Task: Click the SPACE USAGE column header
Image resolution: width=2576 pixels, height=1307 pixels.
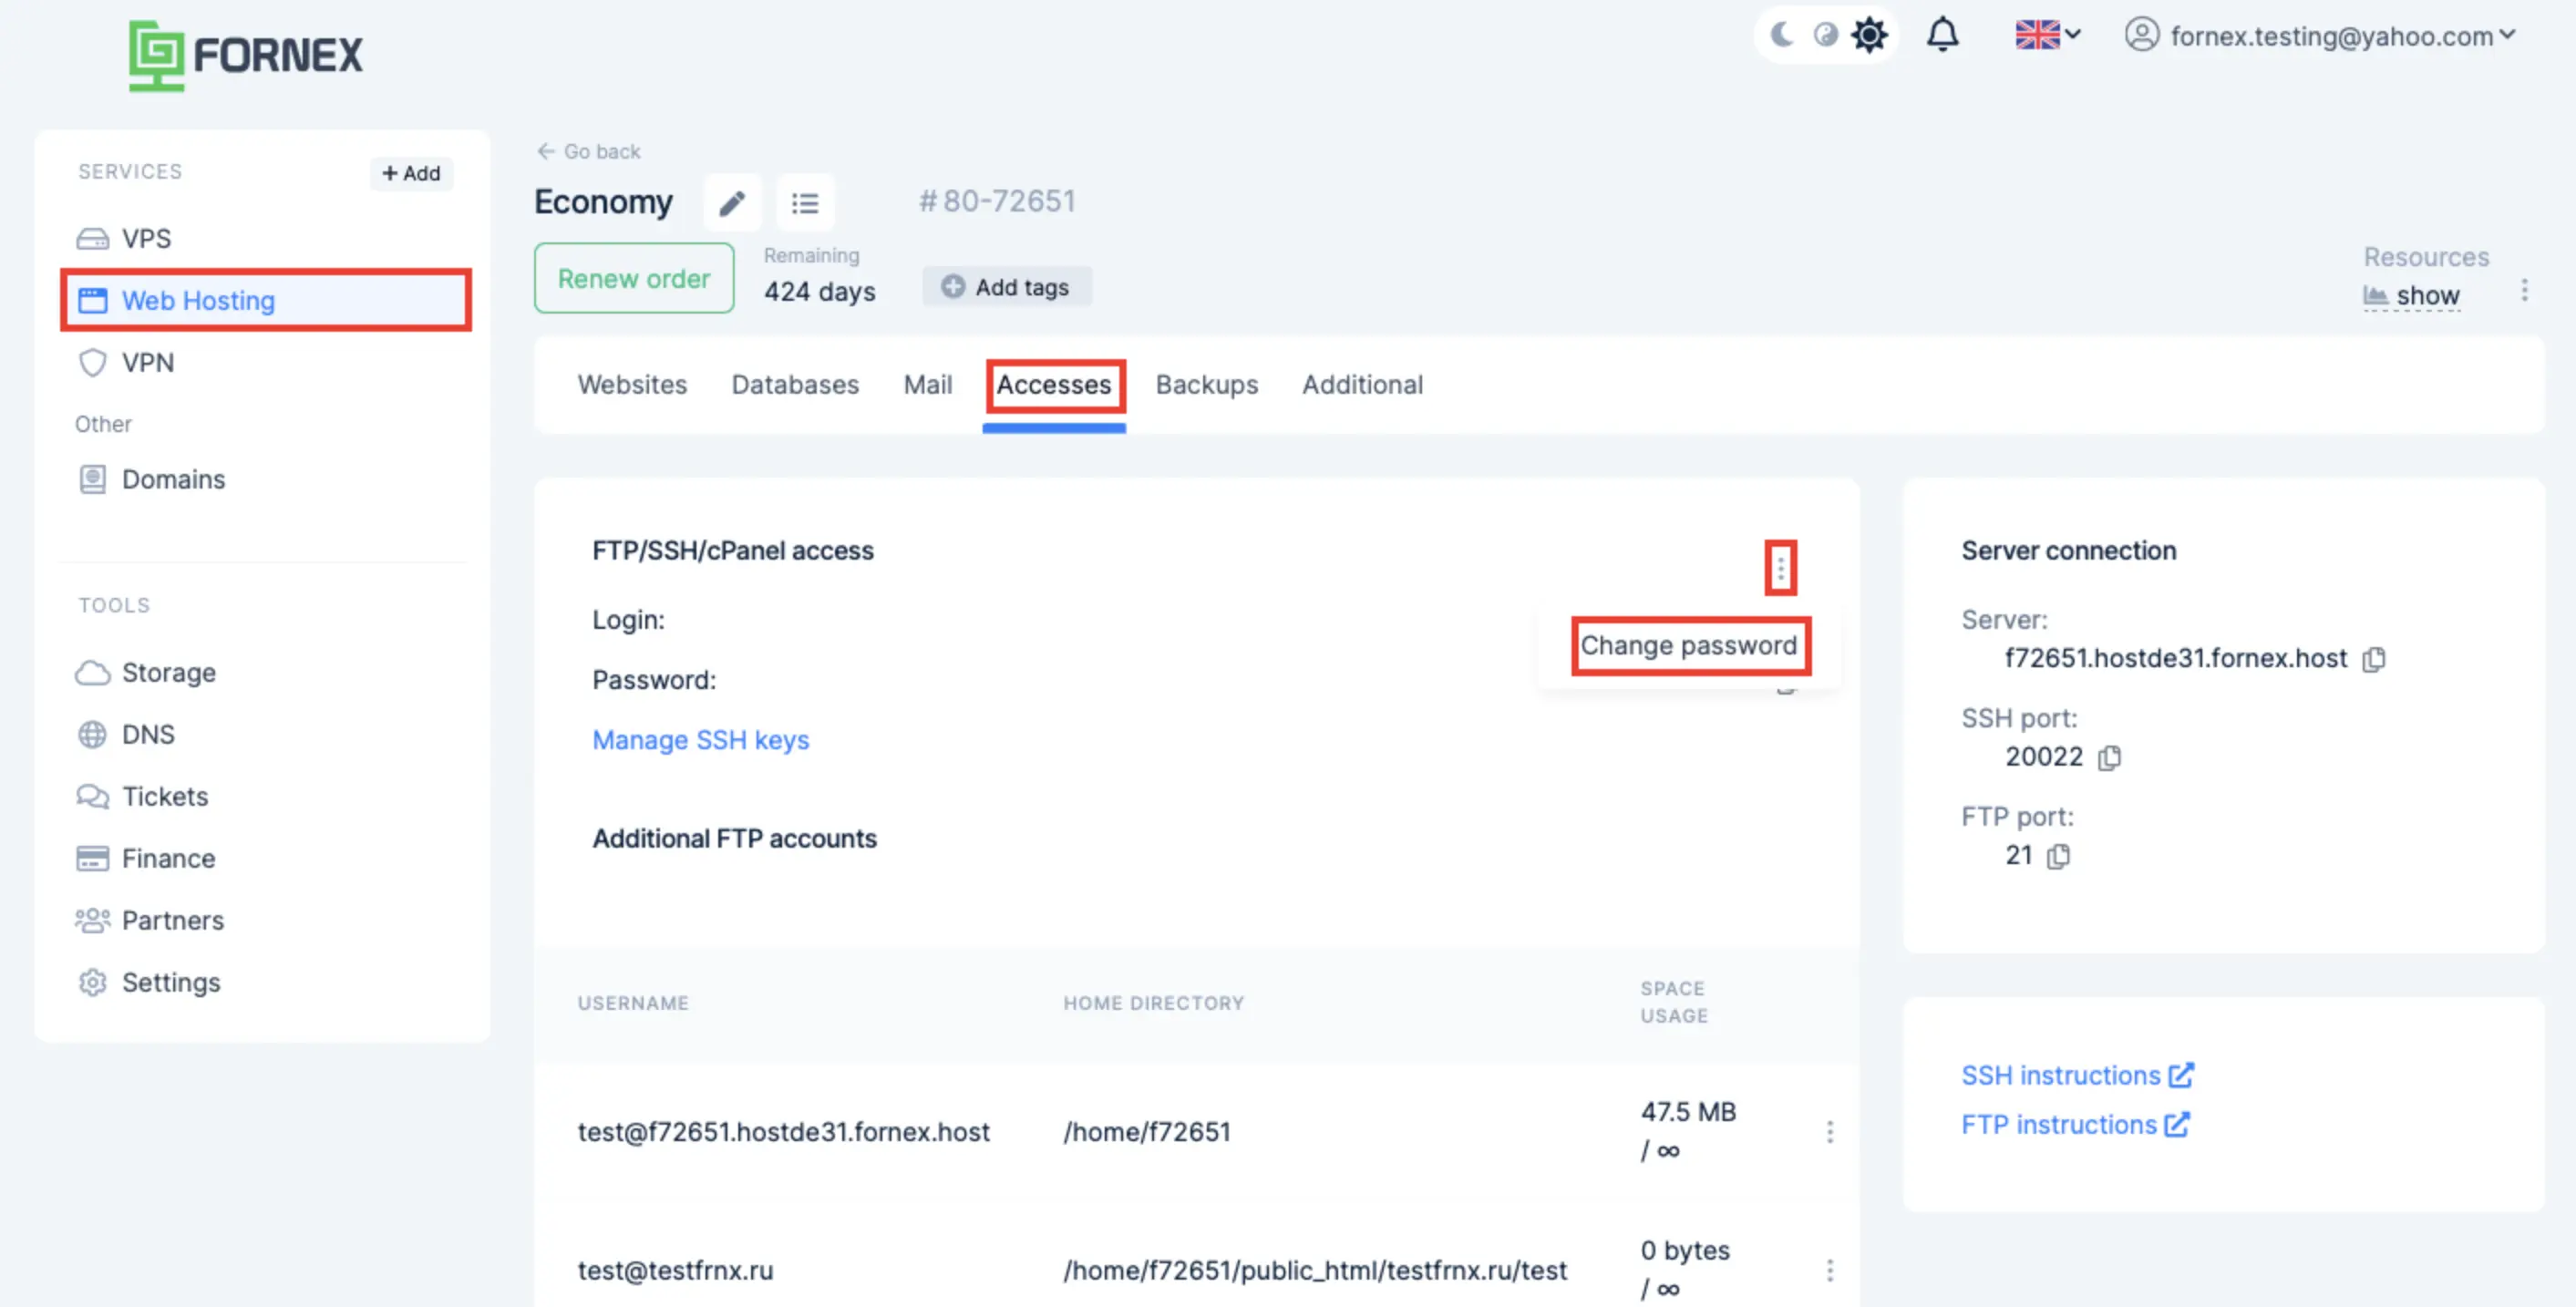Action: tap(1673, 1001)
